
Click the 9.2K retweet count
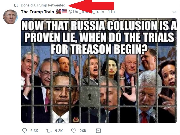pos(59,131)
